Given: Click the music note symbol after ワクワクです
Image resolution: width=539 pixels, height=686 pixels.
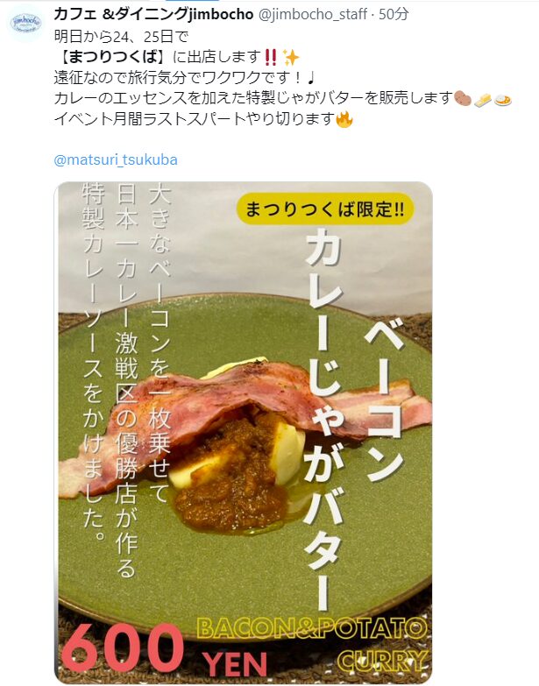Looking at the screenshot, I should (310, 78).
